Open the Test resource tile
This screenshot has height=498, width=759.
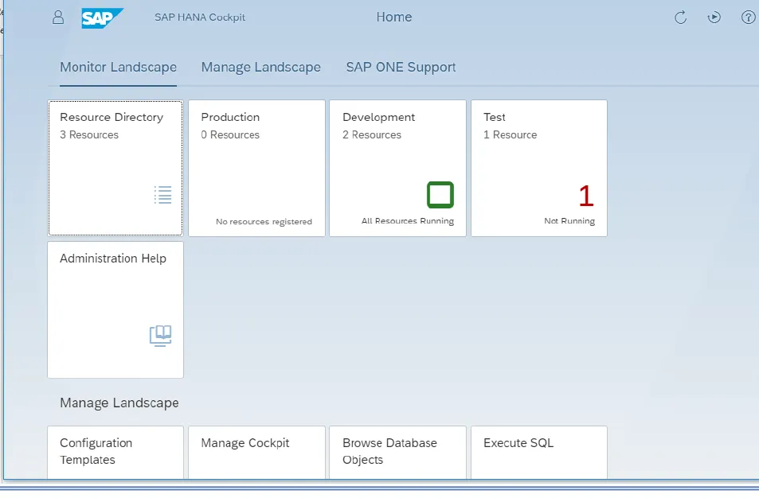[x=538, y=169]
